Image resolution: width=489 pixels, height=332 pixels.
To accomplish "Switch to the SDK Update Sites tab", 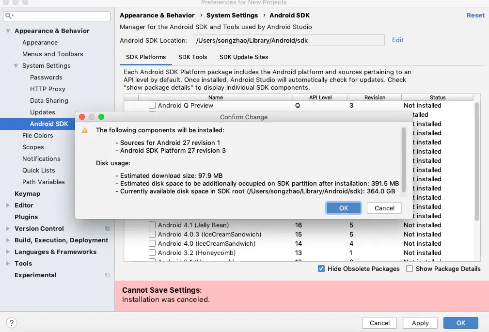I will pyautogui.click(x=244, y=57).
